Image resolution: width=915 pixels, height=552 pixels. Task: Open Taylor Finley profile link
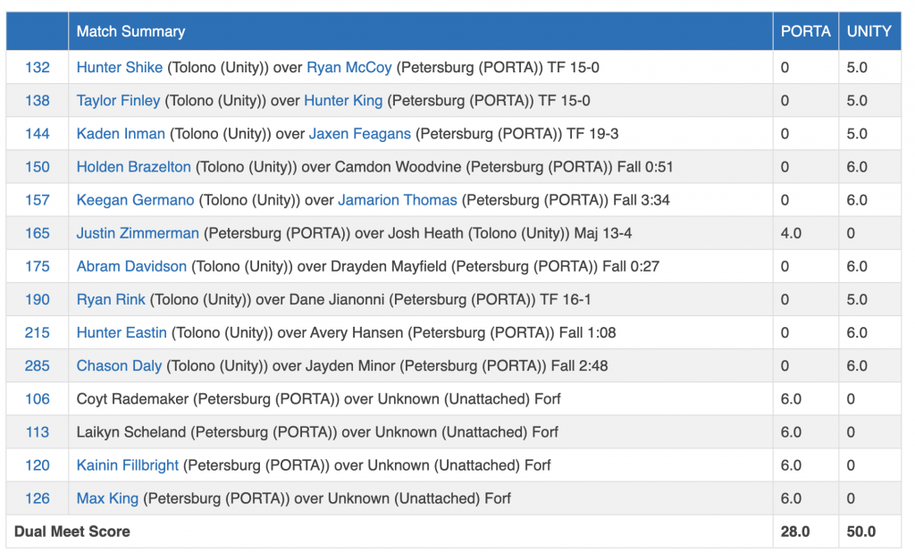[x=118, y=100]
